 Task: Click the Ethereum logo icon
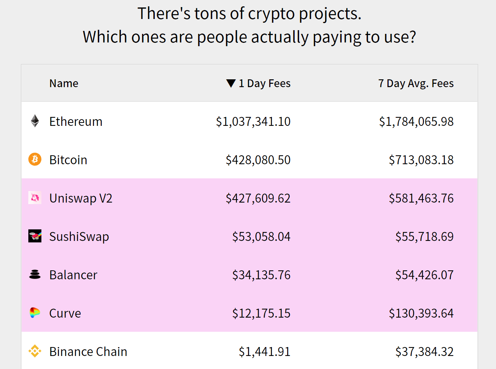[x=35, y=121]
